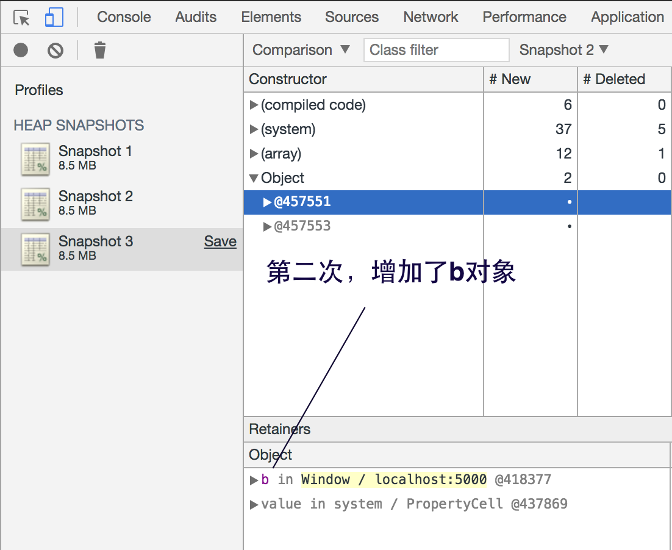
Task: Toggle the device toolbar icon
Action: (x=54, y=18)
